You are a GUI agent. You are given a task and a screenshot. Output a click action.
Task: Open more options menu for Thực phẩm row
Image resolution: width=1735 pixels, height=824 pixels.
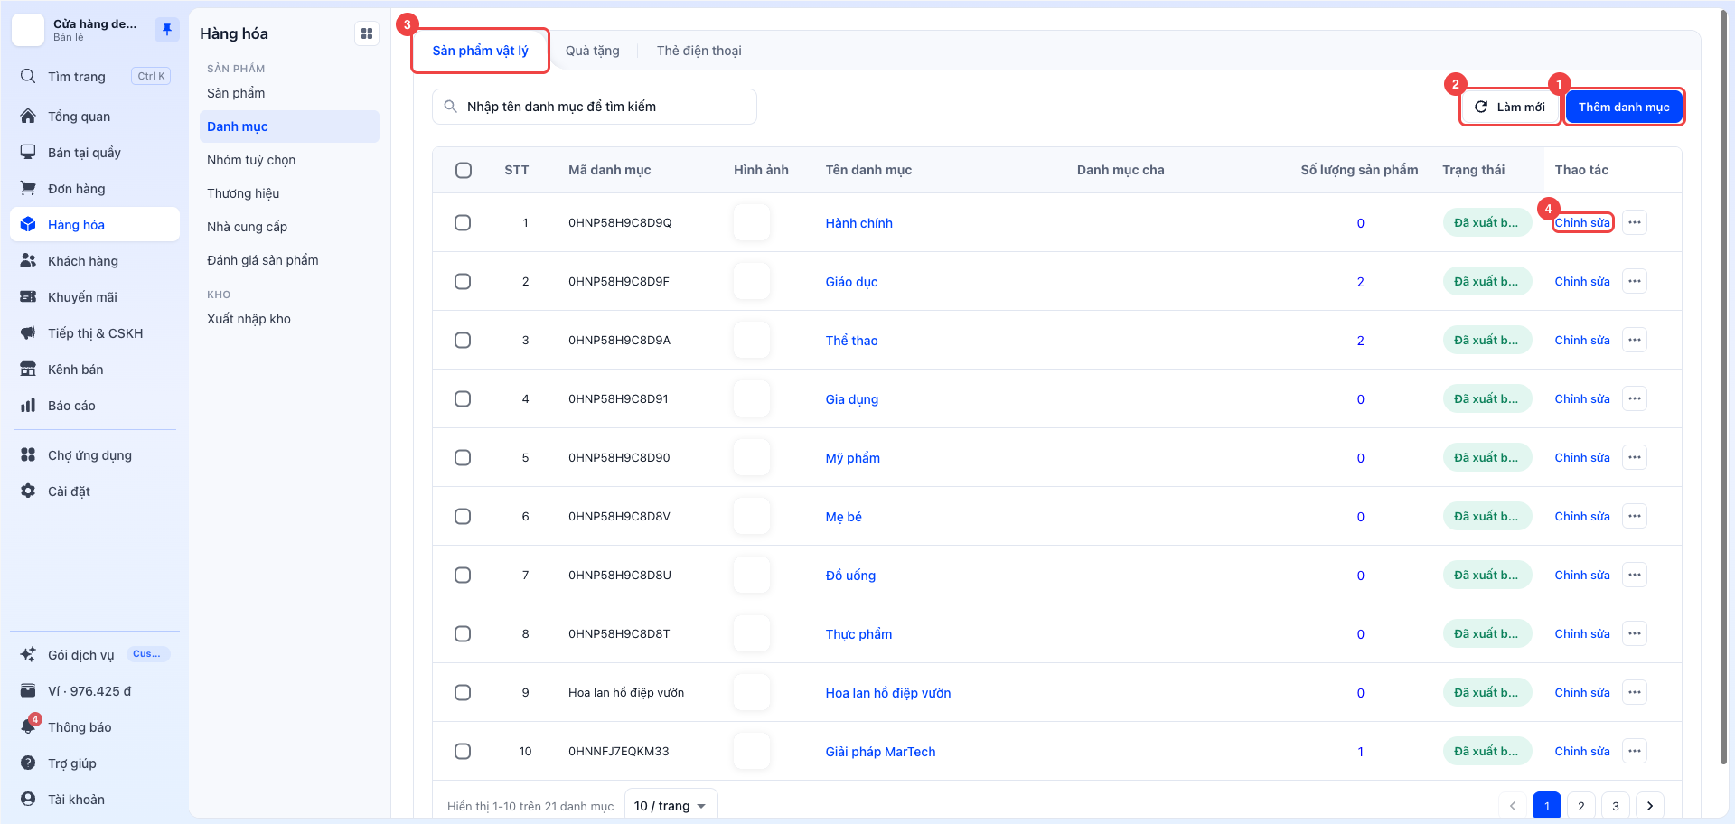point(1635,633)
